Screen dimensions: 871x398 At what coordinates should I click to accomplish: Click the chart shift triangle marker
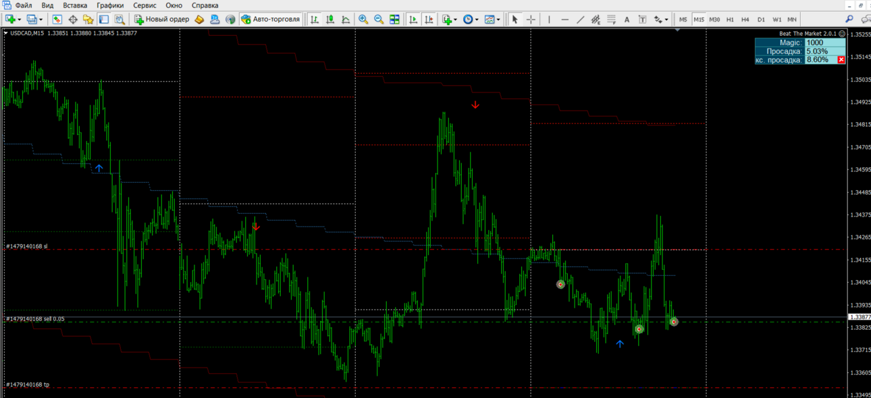pyautogui.click(x=677, y=30)
